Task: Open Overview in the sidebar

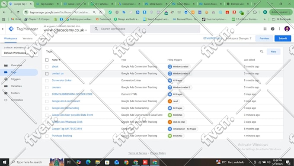Action: pyautogui.click(x=16, y=65)
